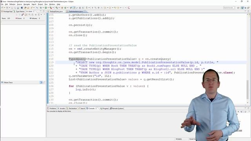Open the Source menu
The image size is (251, 141).
point(20,4)
